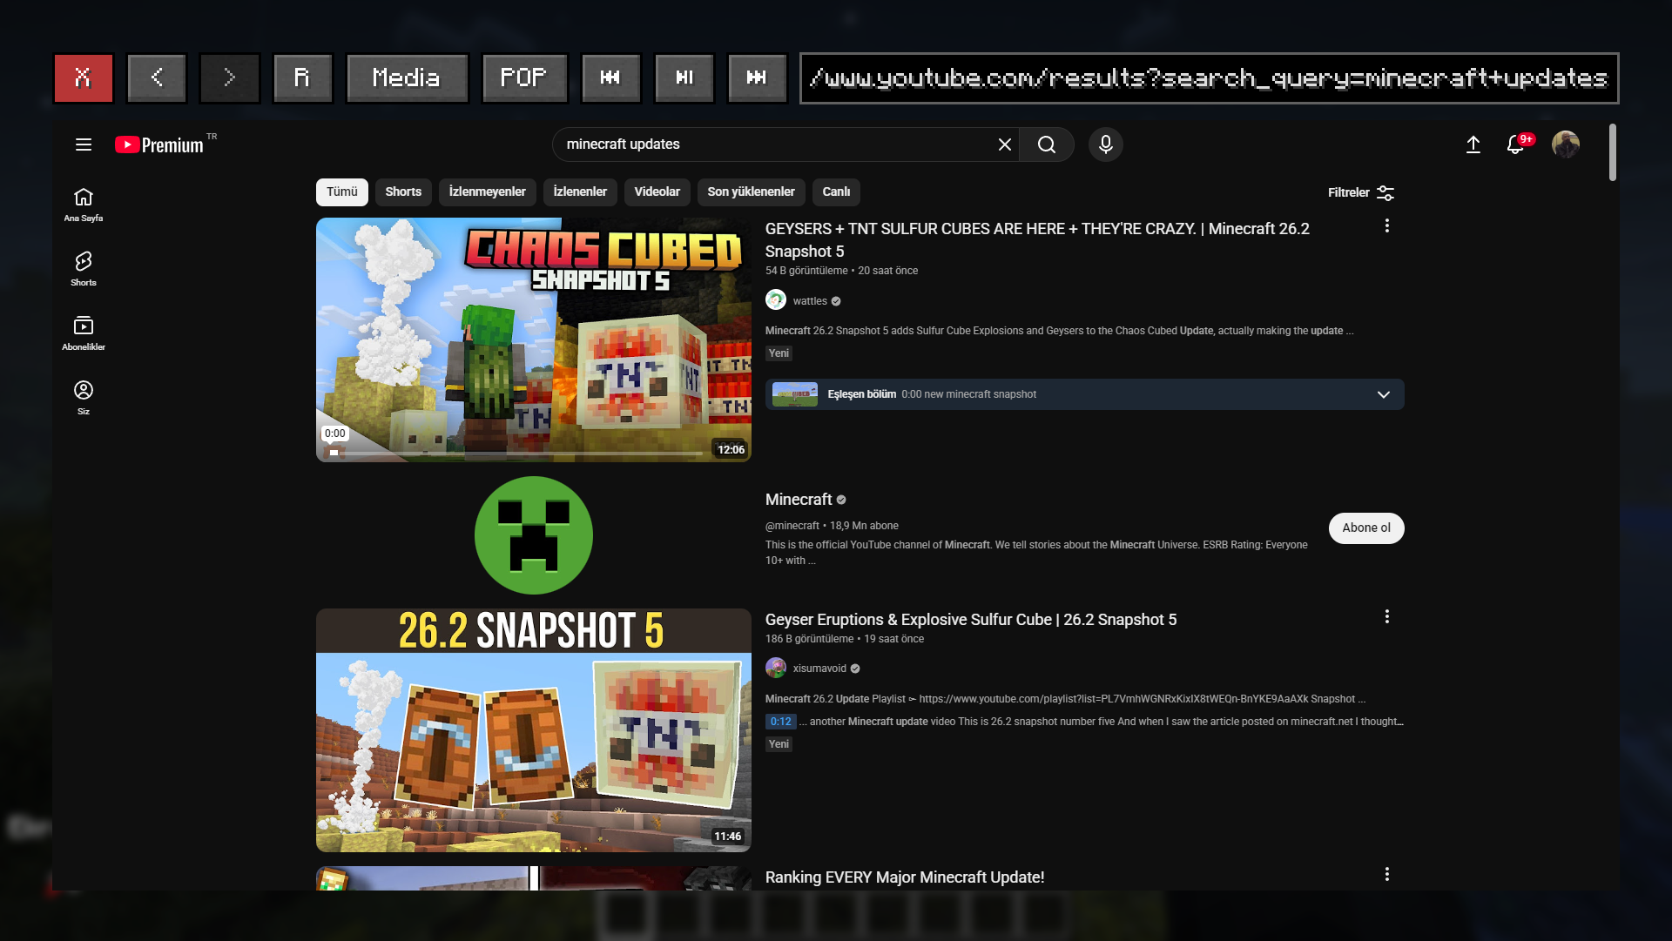Skip to previous media track

pyautogui.click(x=610, y=78)
